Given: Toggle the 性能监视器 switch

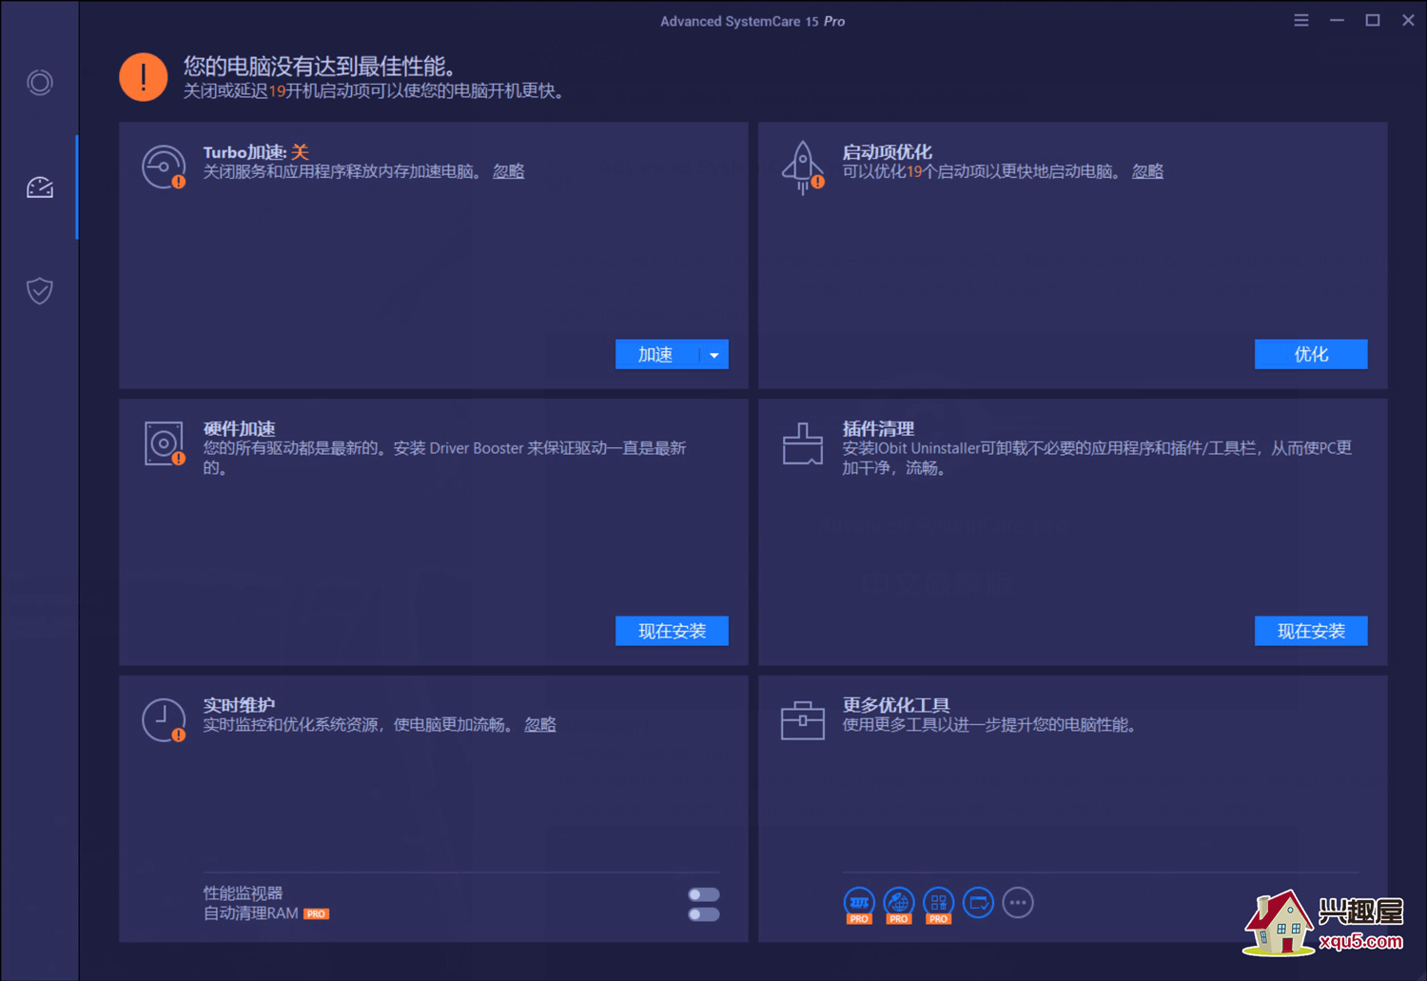Looking at the screenshot, I should point(704,894).
